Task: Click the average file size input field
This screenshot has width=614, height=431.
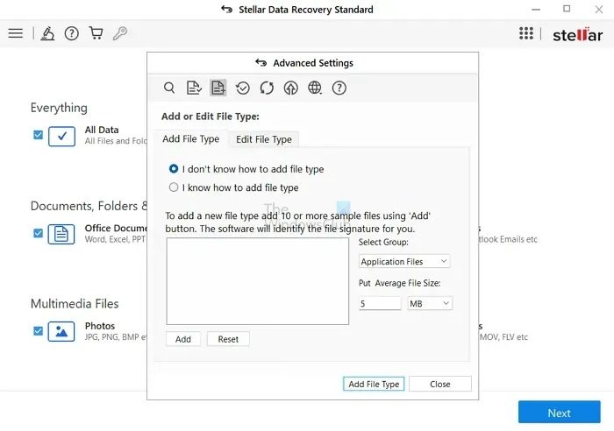Action: click(x=380, y=303)
